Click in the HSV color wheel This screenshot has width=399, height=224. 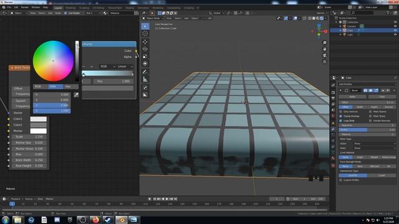tap(53, 61)
